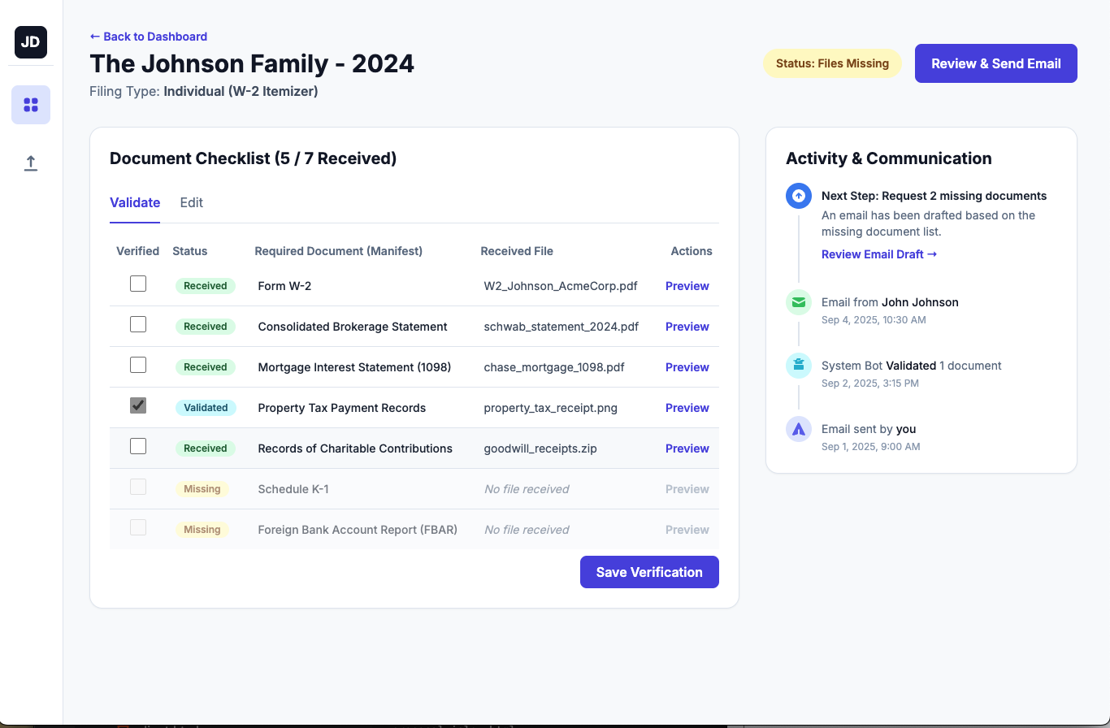Click the upload icon in the left sidebar

pos(30,162)
